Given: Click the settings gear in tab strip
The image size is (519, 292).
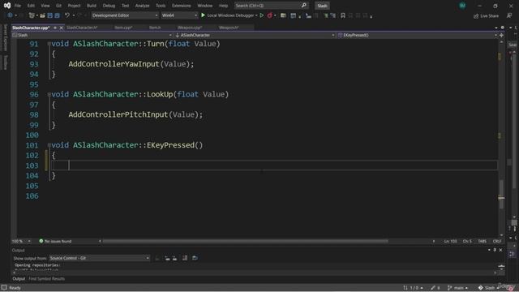Looking at the screenshot, I should pyautogui.click(x=503, y=28).
